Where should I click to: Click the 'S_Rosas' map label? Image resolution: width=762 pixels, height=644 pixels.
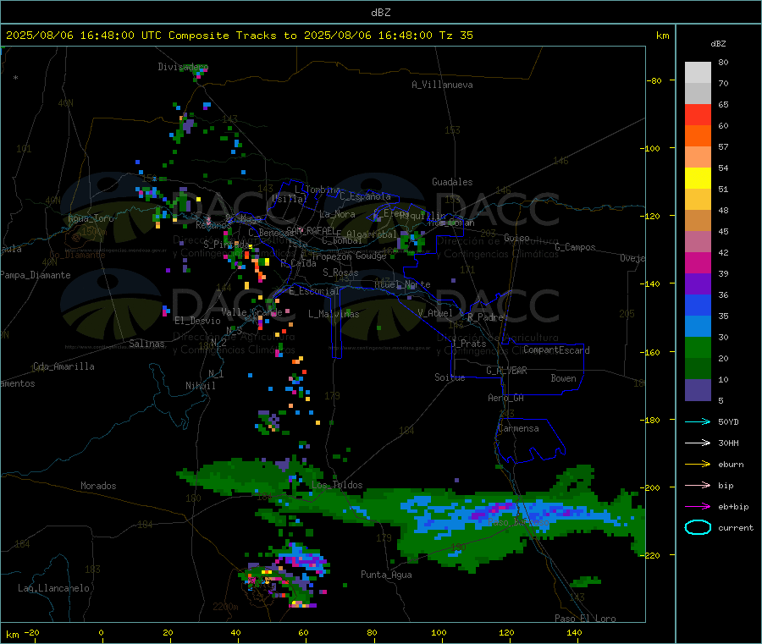coord(340,272)
